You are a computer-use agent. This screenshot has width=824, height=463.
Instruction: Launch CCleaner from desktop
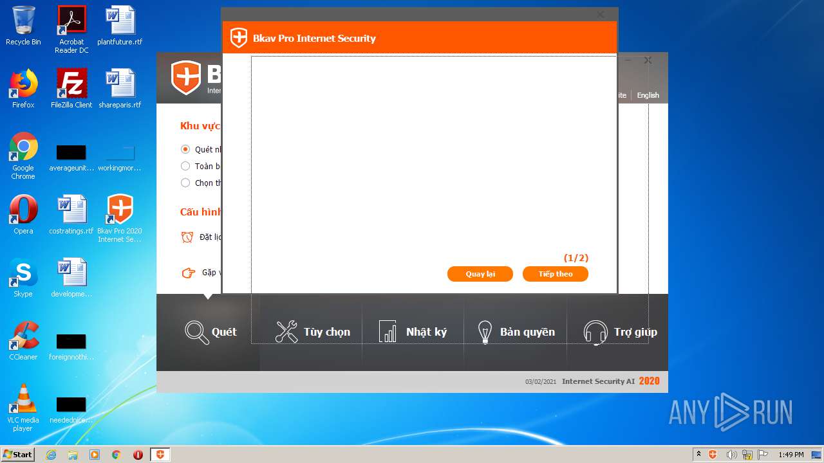(23, 341)
